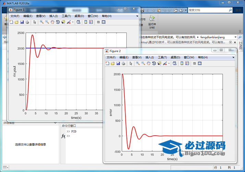Open 插入(I) menu in Figure 2
Screen dimensions: 245x172
150,57
